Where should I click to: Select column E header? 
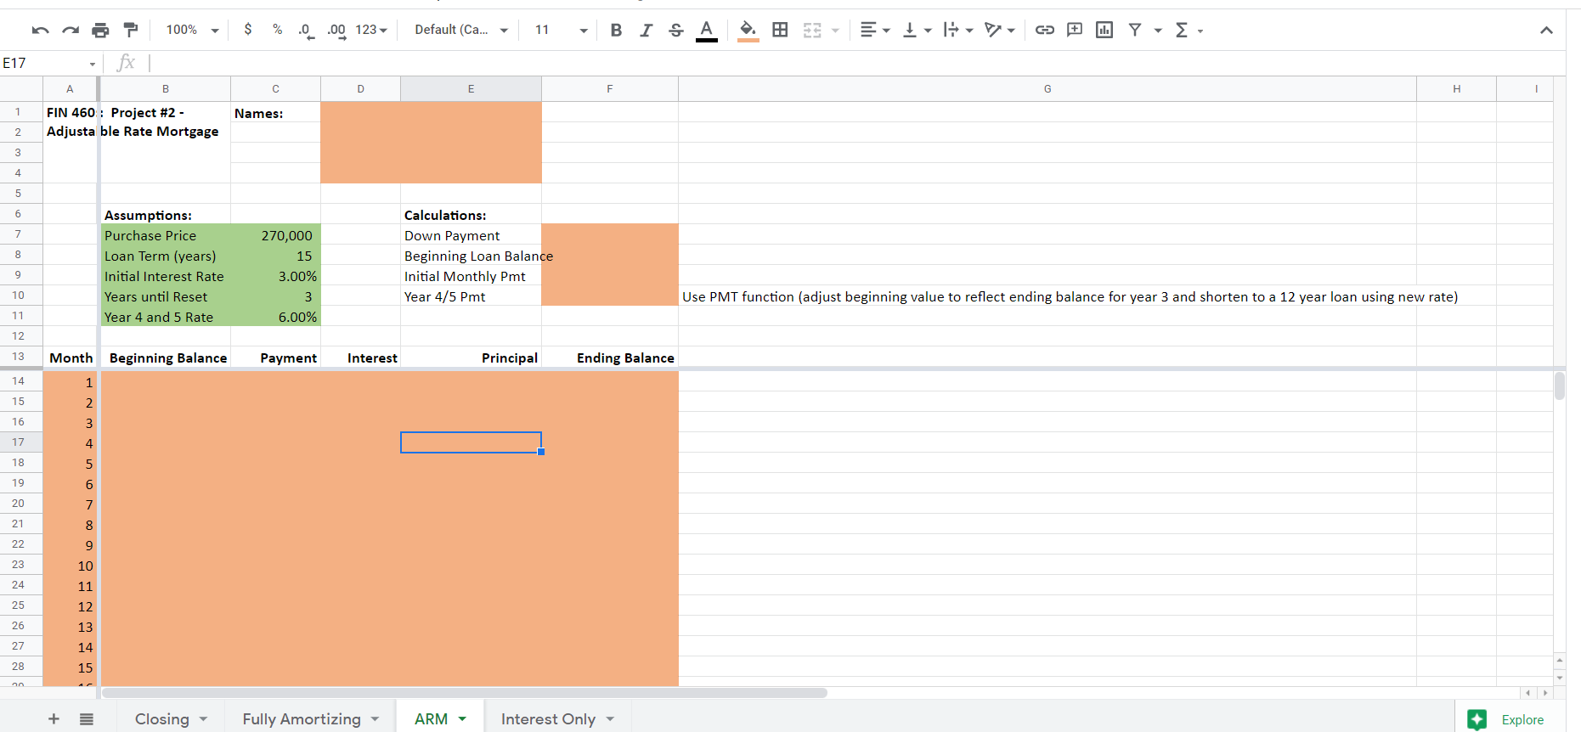tap(471, 88)
